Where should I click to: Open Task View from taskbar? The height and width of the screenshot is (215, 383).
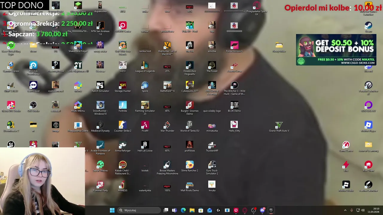pyautogui.click(x=166, y=210)
